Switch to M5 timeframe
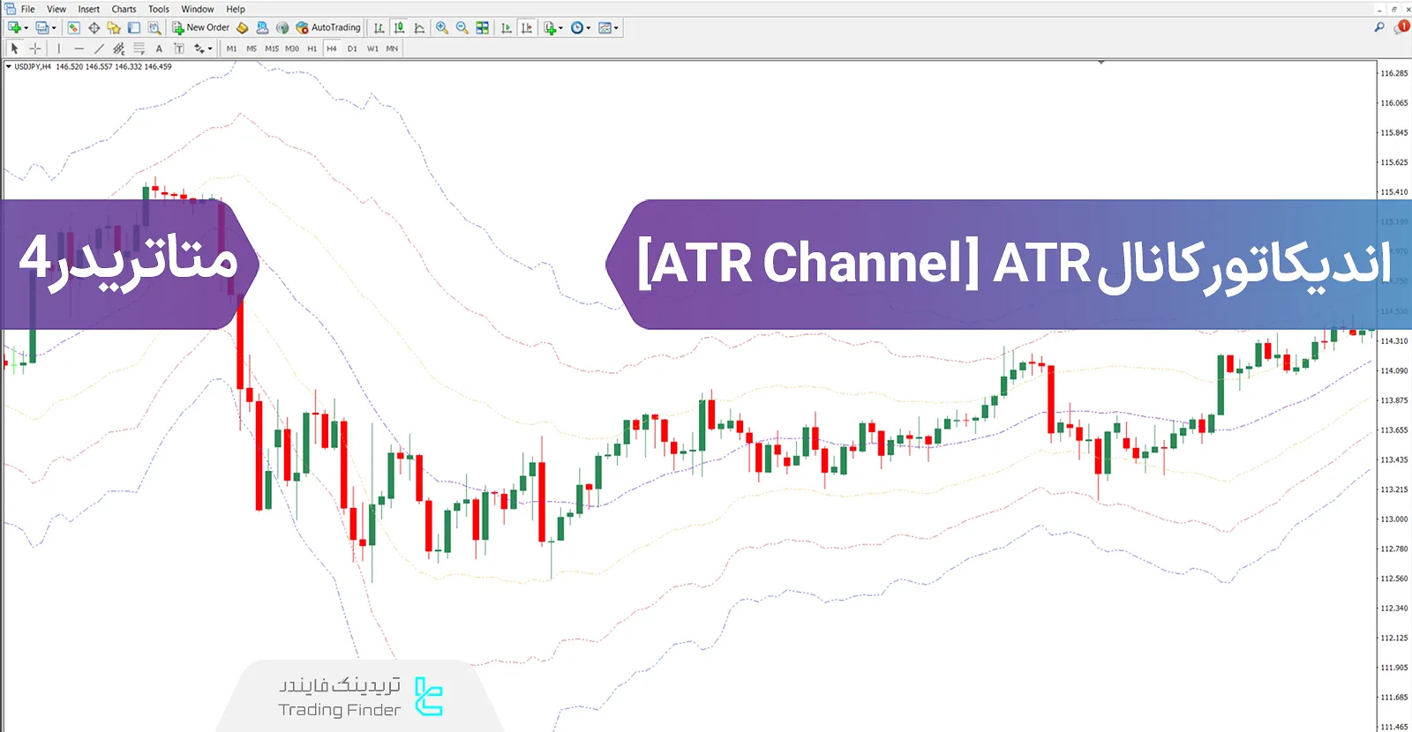Screen dimensions: 1412x732 (252, 49)
